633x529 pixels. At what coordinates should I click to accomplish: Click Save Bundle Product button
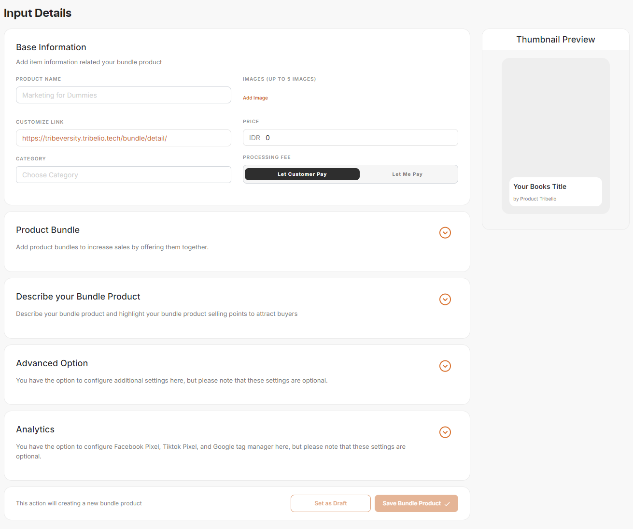411,503
